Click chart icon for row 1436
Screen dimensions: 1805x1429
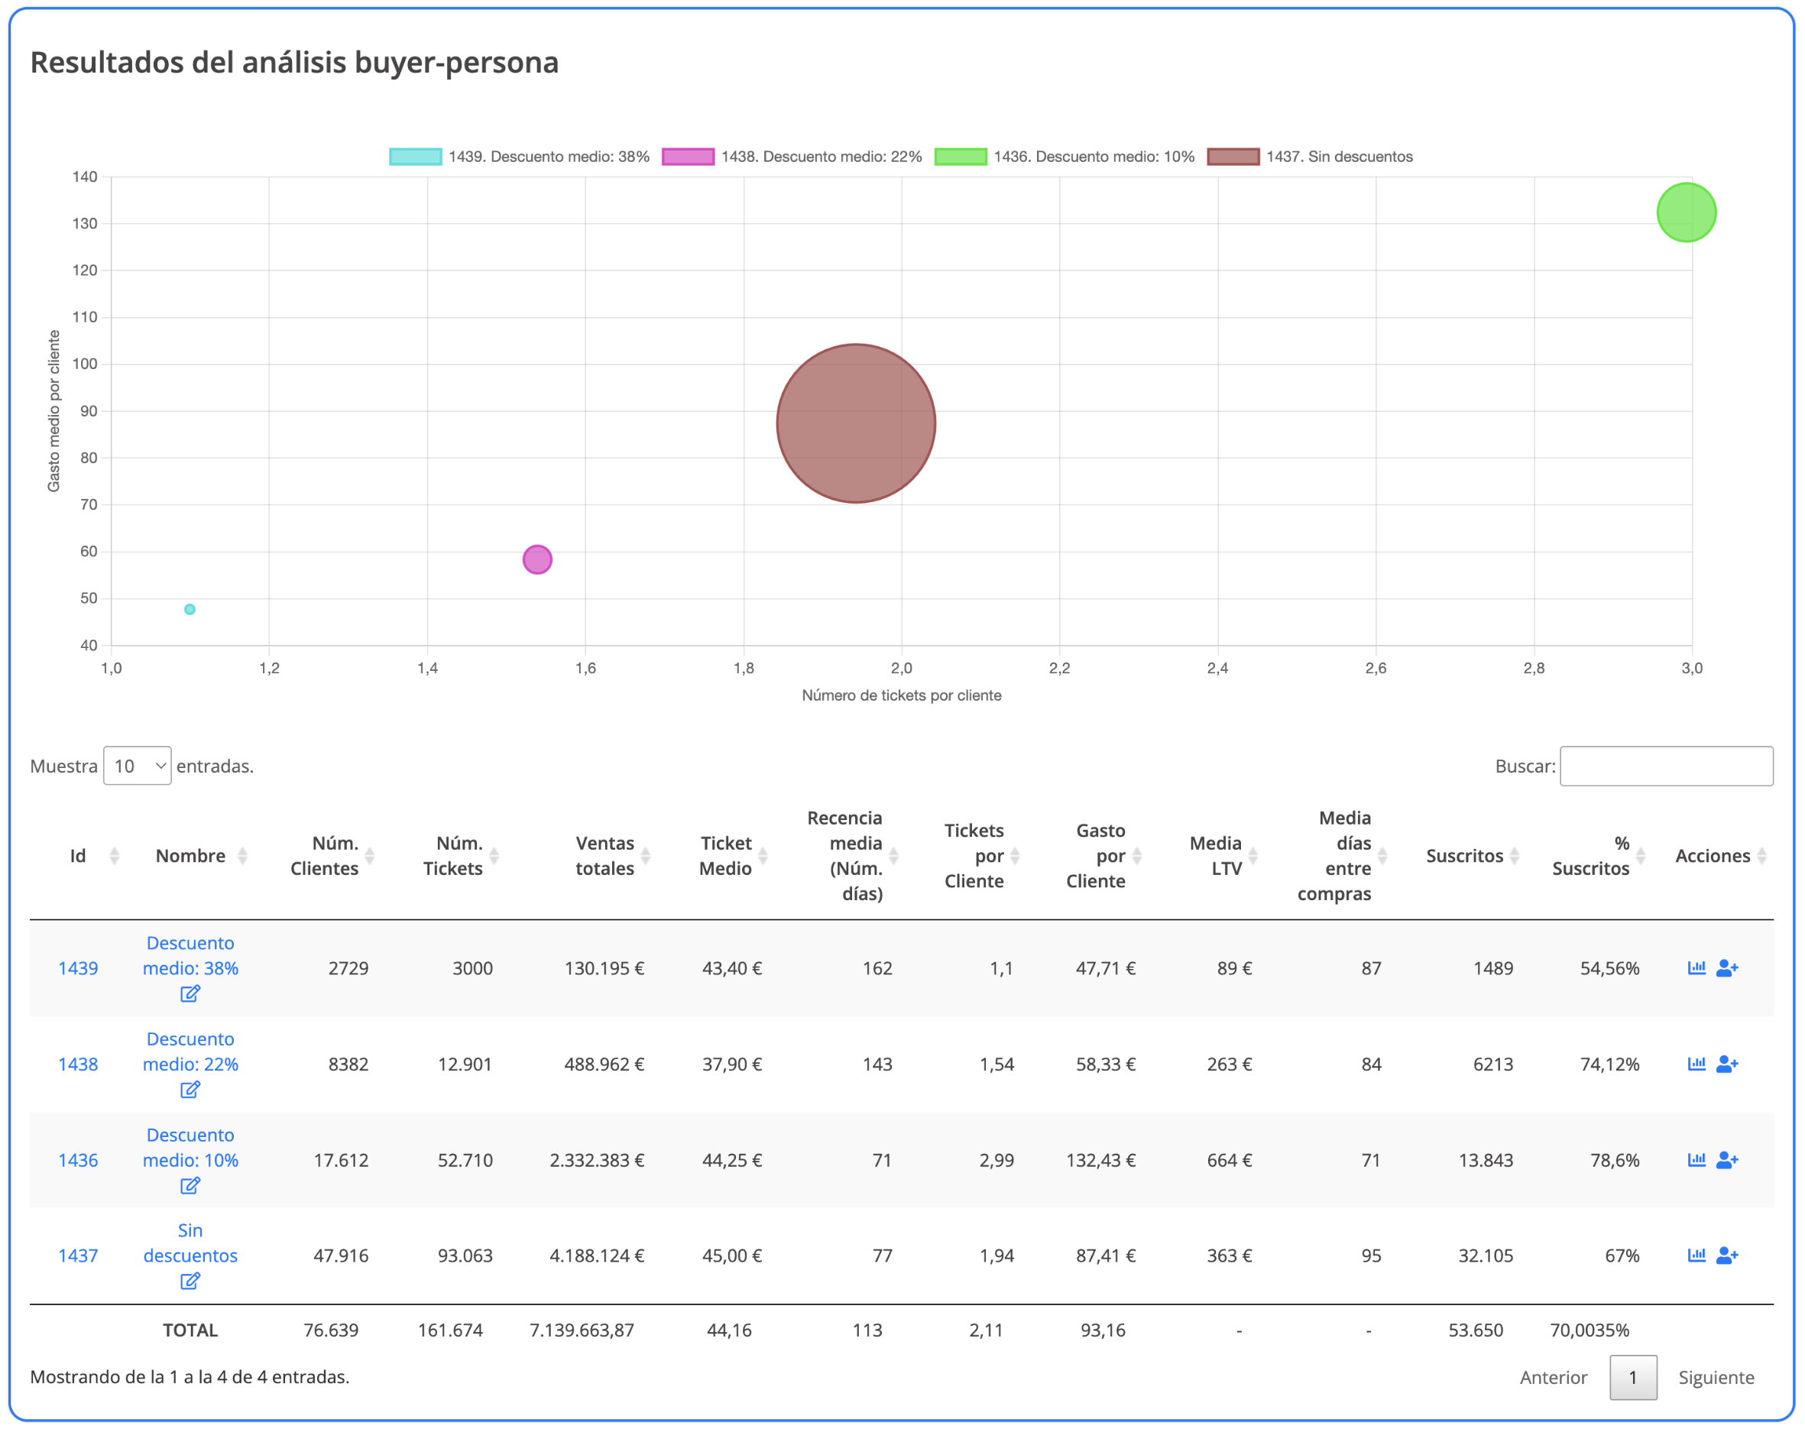(x=1696, y=1159)
